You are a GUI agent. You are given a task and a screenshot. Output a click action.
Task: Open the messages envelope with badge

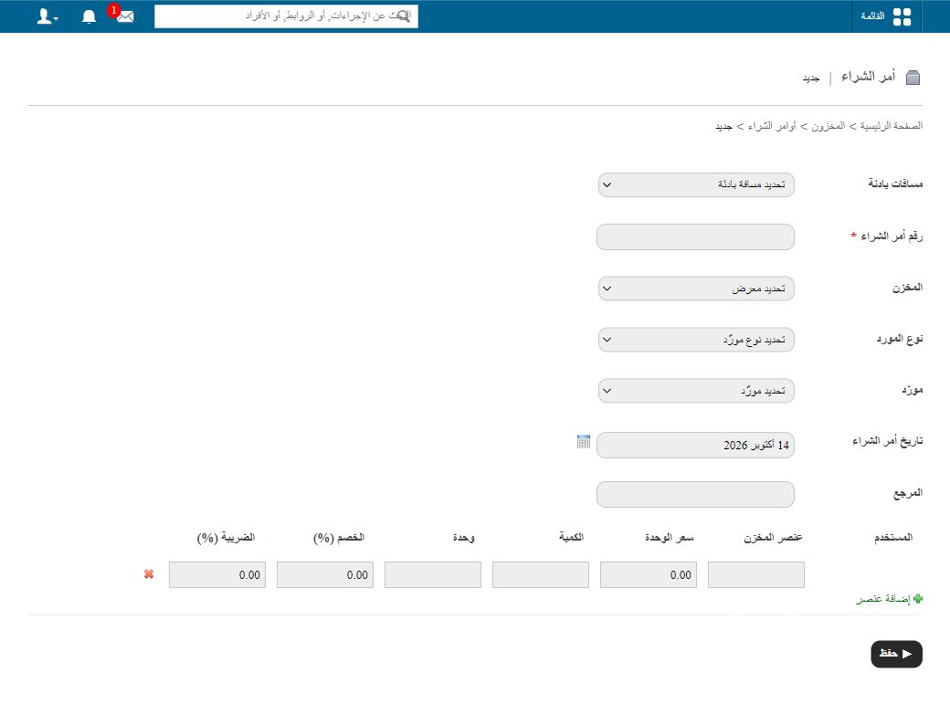pyautogui.click(x=125, y=16)
